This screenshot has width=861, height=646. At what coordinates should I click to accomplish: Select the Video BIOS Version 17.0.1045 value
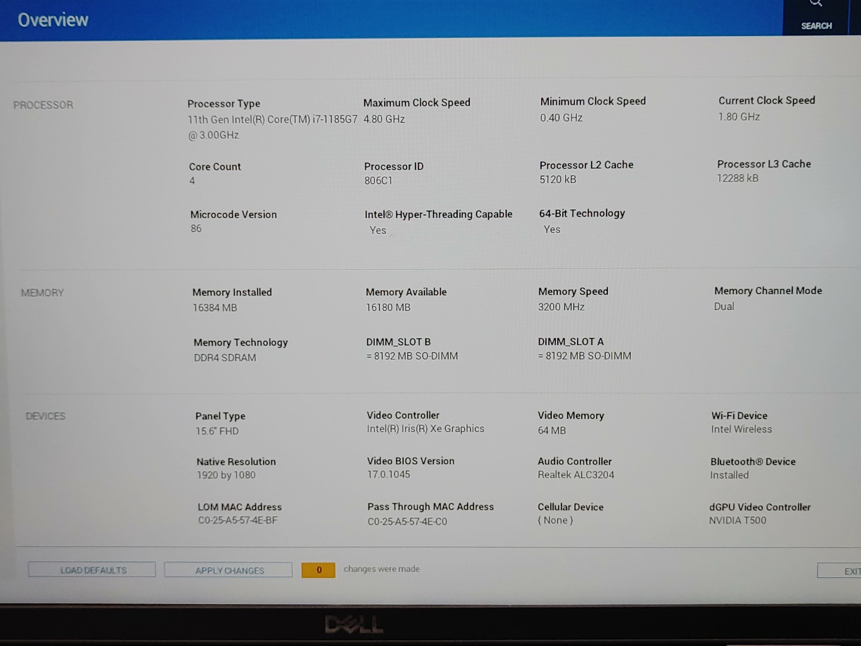[389, 474]
